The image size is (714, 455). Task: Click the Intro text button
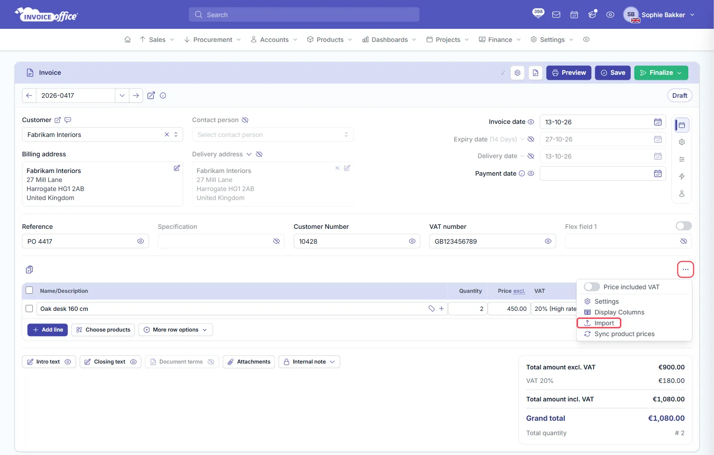[x=49, y=362]
